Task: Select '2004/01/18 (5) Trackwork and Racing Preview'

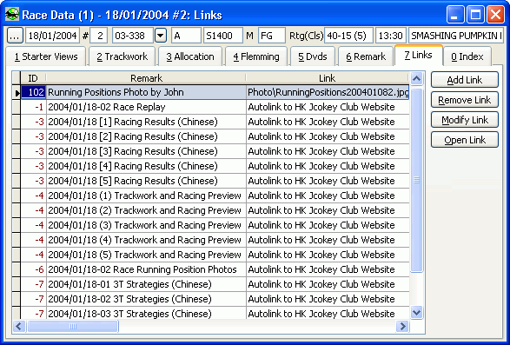Action: pyautogui.click(x=146, y=255)
